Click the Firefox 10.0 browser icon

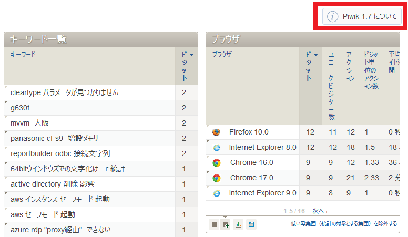click(216, 132)
